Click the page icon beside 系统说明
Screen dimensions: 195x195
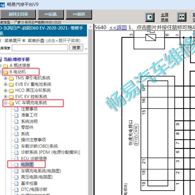point(17,122)
